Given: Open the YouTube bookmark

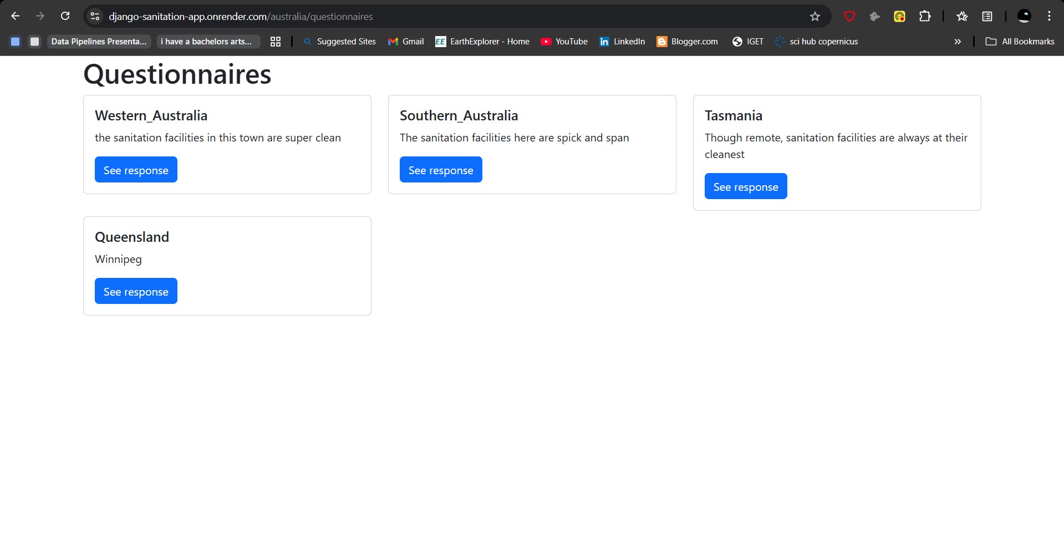Looking at the screenshot, I should click(x=564, y=42).
